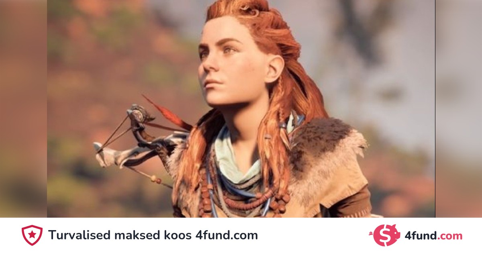The width and height of the screenshot is (482, 253).
Task: Click the blurred right side strip
Action: click(x=459, y=108)
